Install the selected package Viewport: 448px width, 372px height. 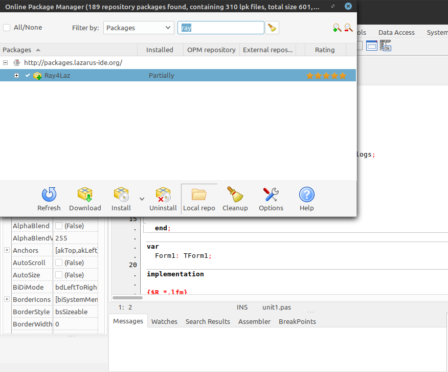(121, 199)
